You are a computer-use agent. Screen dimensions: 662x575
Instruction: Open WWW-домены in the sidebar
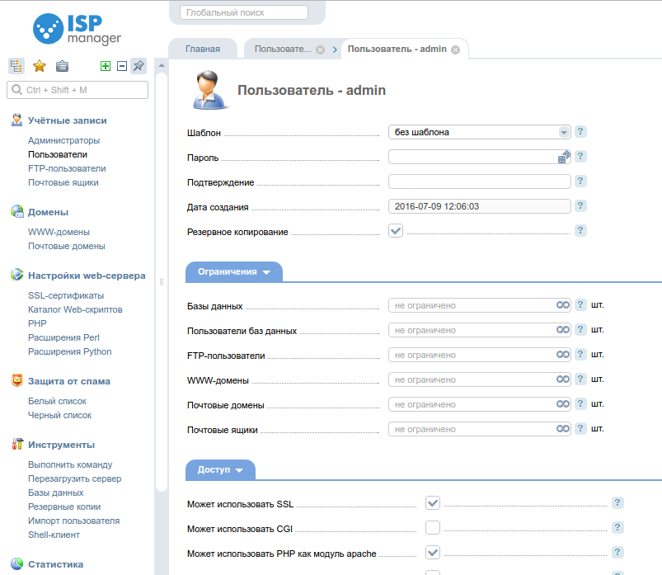click(59, 232)
